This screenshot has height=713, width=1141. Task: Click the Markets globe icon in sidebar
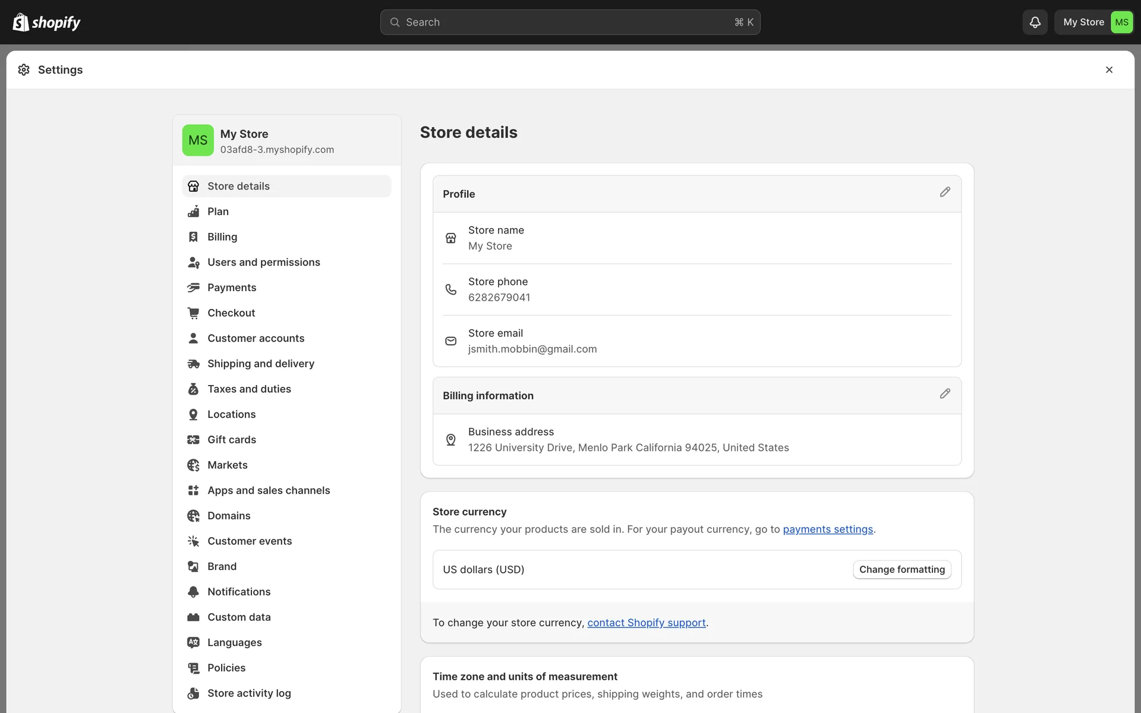[x=193, y=465]
